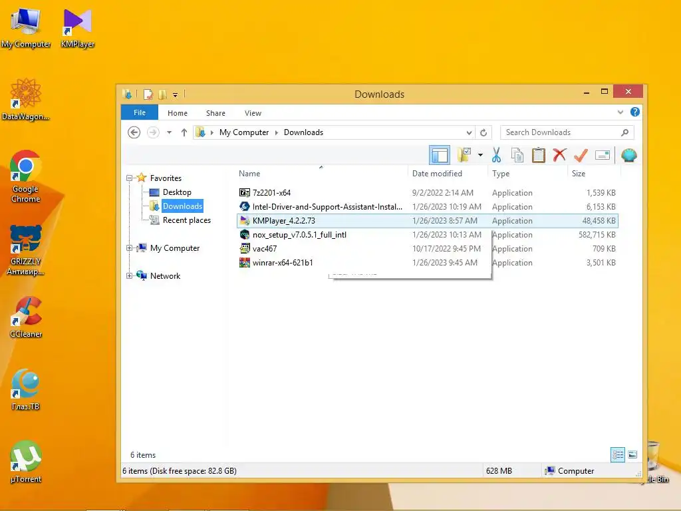
Task: Open the KMPlayer desktop shortcut
Action: (77, 29)
